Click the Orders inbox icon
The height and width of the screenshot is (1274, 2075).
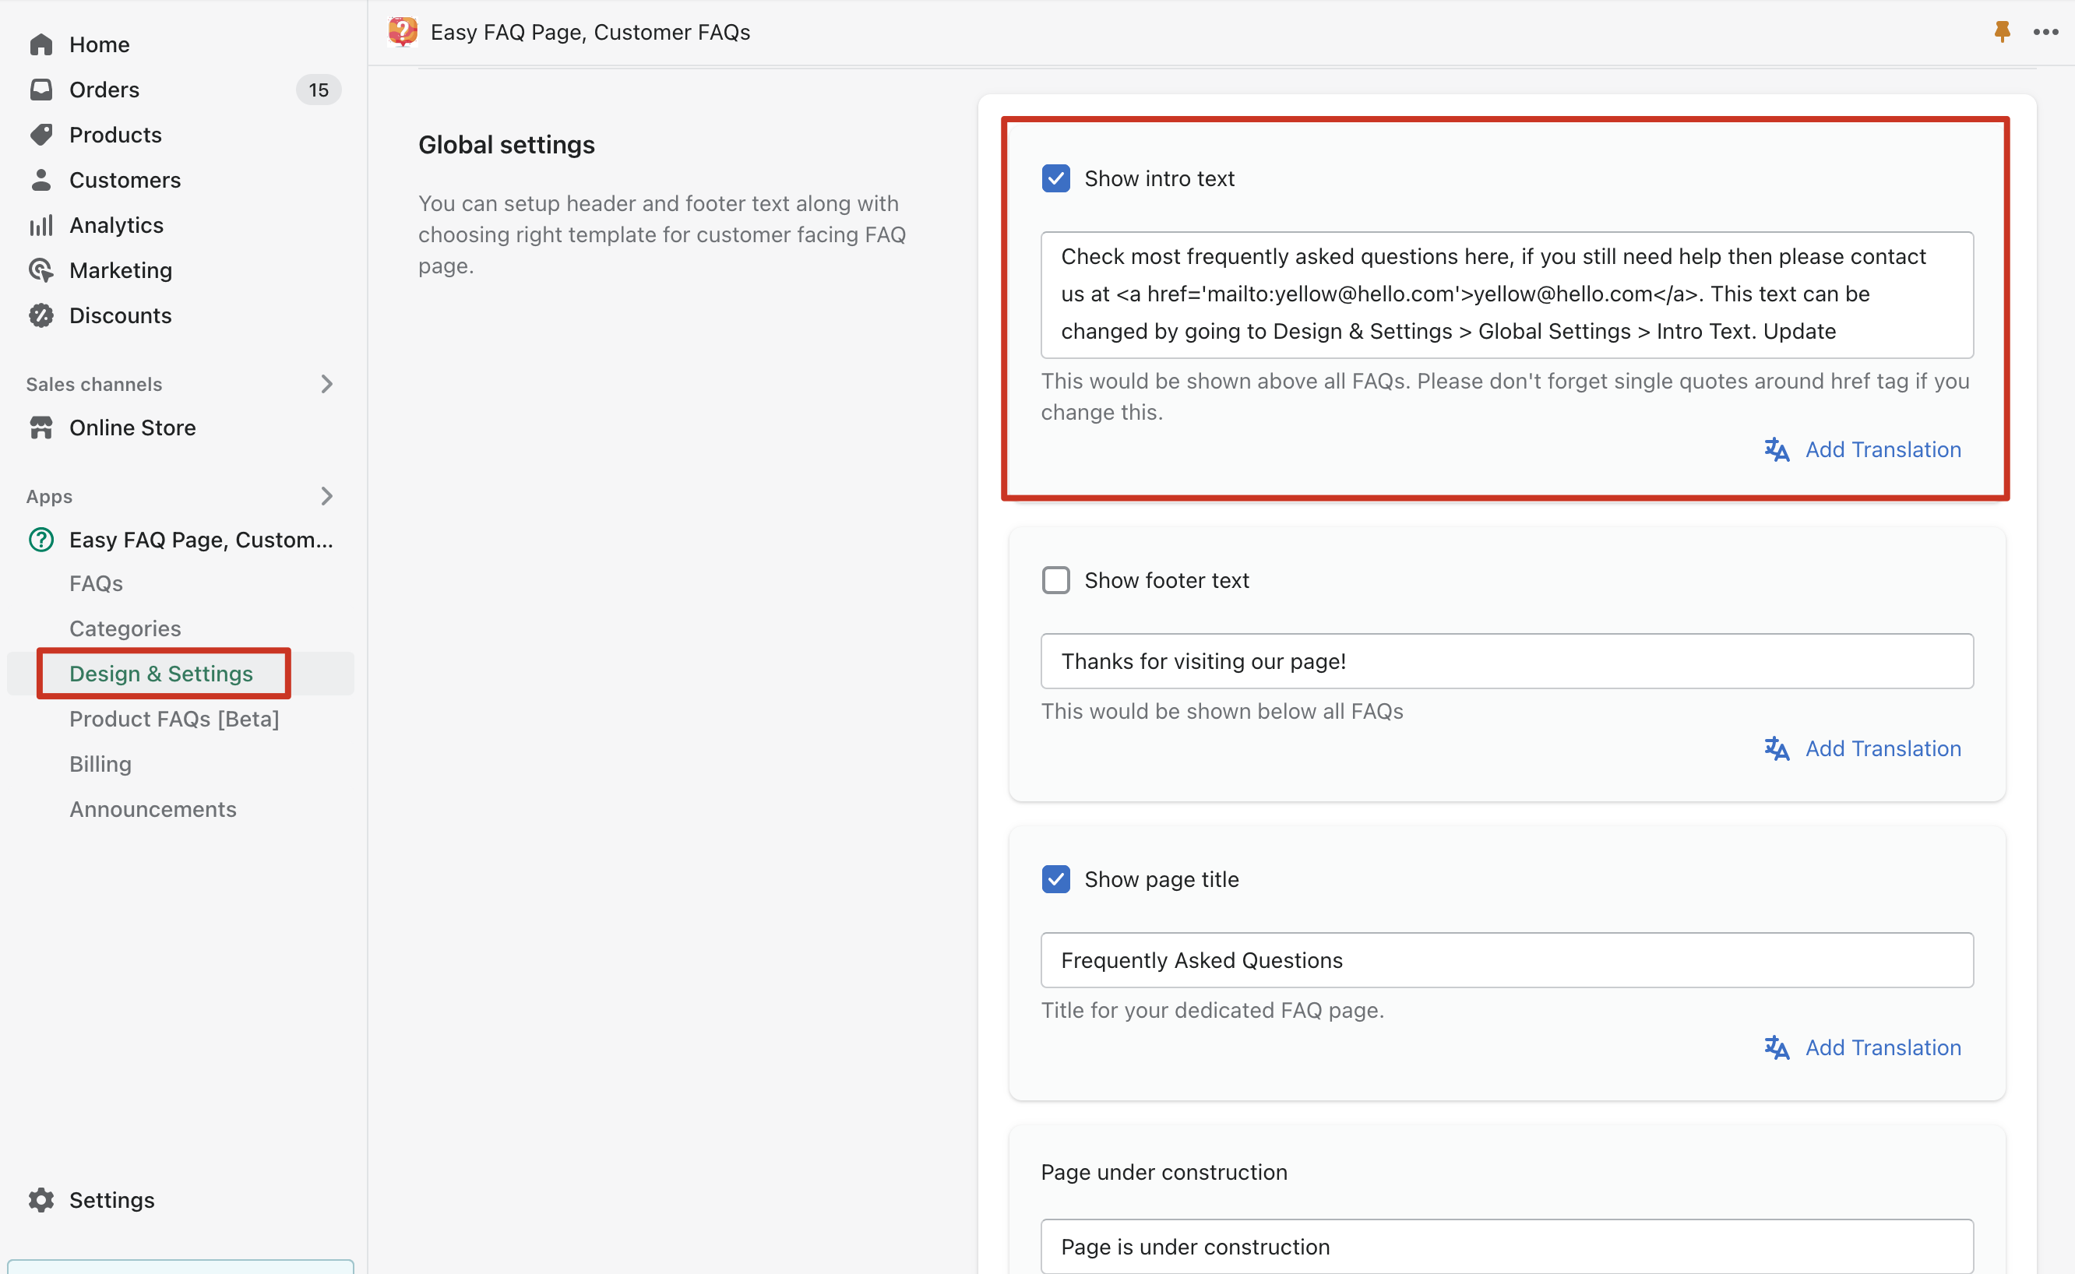pyautogui.click(x=41, y=90)
